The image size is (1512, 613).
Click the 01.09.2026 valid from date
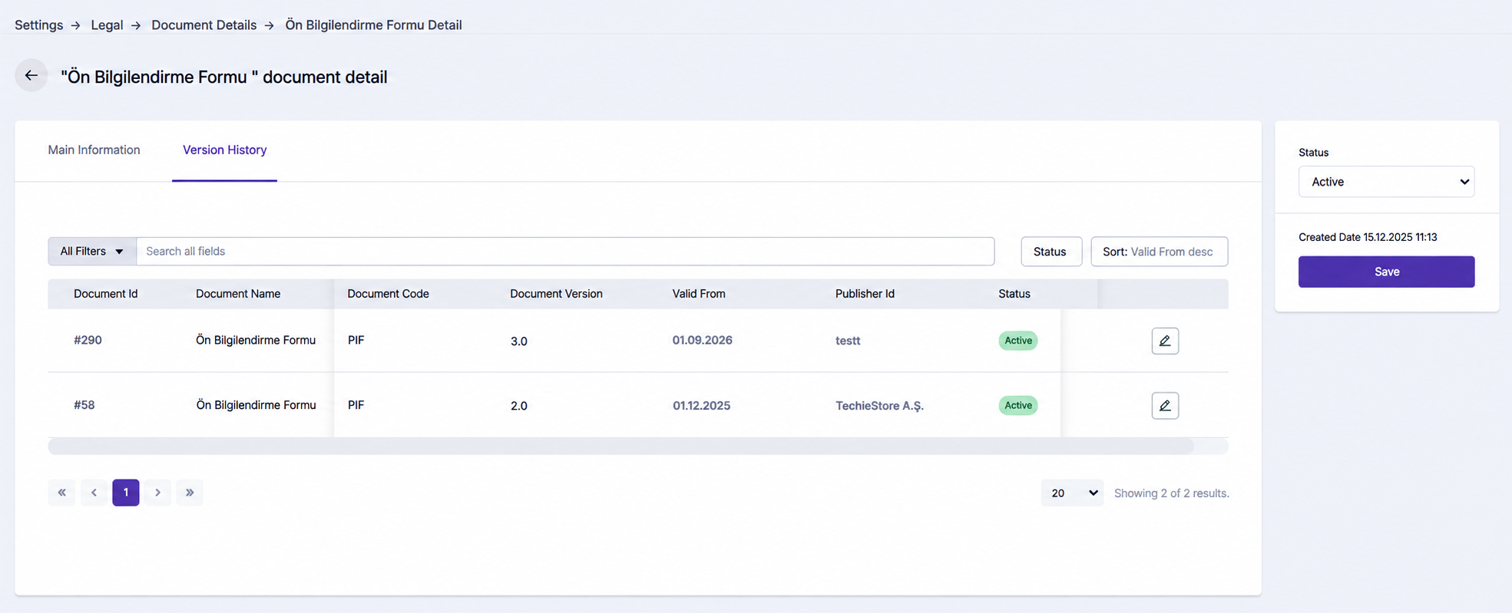click(x=703, y=340)
